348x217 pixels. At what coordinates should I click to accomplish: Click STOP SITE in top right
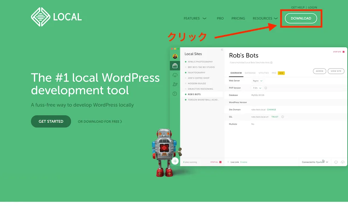(x=339, y=52)
